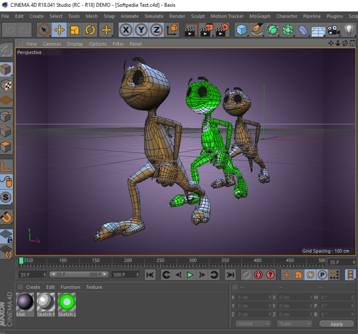The height and width of the screenshot is (334, 358).
Task: Go to start of animation
Action: click(x=150, y=275)
